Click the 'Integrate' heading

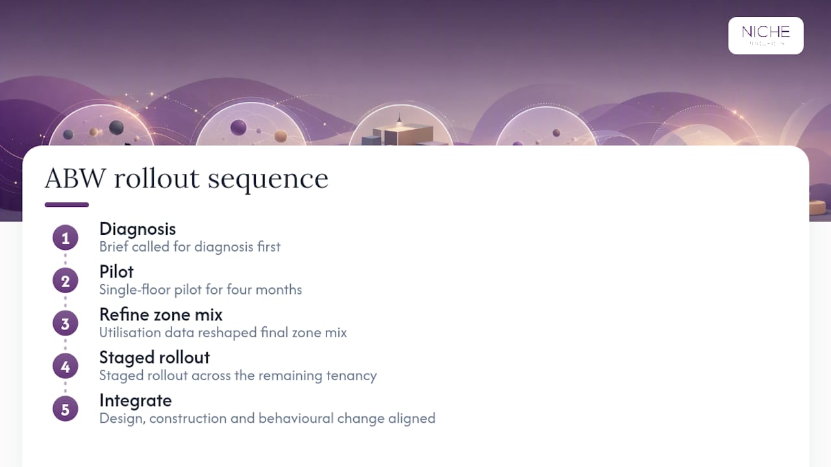[x=136, y=400]
